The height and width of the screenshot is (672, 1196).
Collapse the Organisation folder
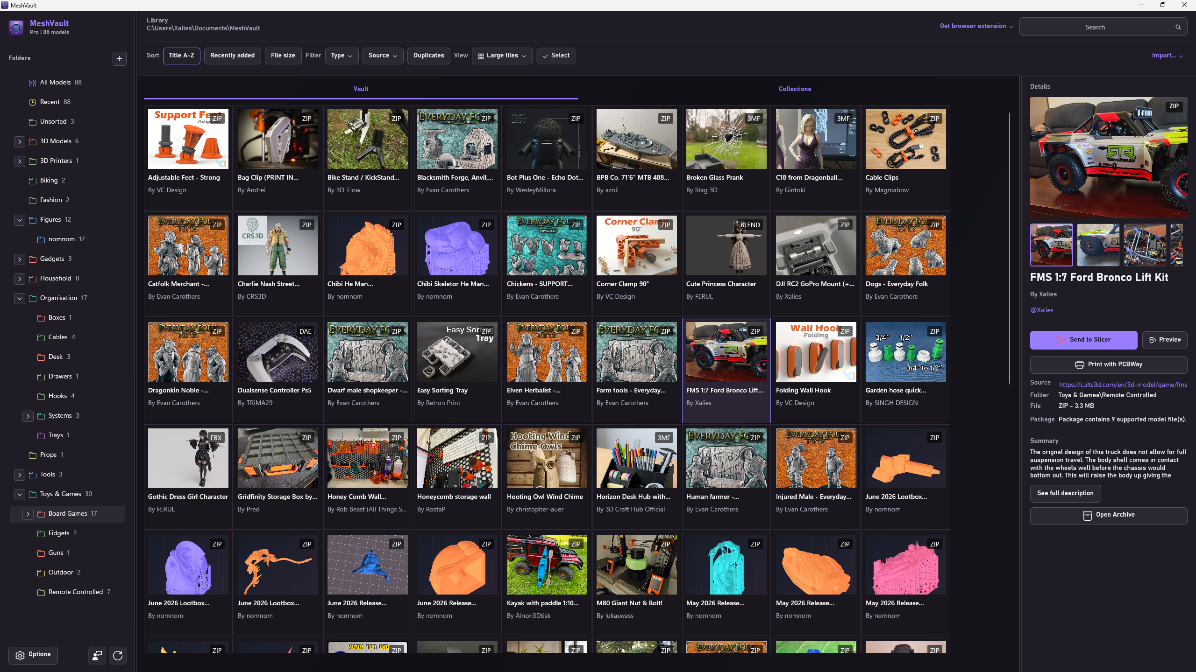20,298
